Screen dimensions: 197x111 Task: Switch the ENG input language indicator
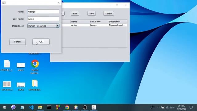(x=172, y=108)
